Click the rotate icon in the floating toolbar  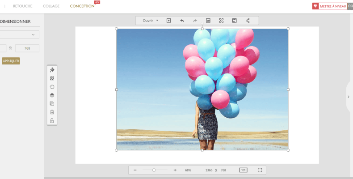coord(52,87)
